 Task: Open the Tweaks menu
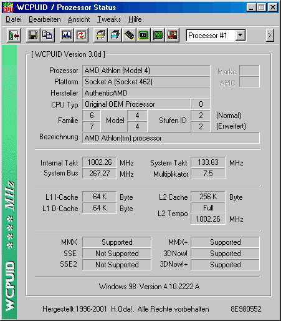tap(109, 19)
